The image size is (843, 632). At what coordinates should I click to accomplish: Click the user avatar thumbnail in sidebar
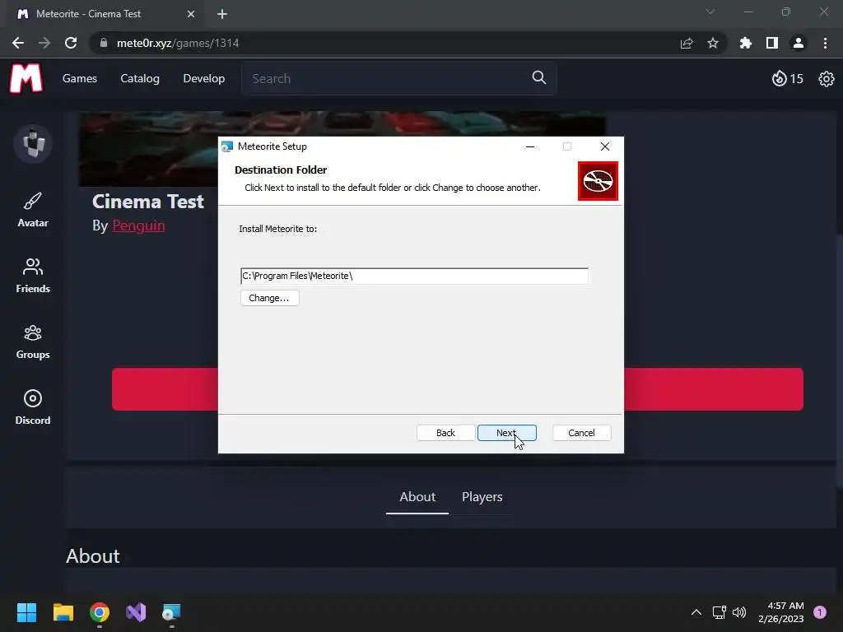(33, 143)
